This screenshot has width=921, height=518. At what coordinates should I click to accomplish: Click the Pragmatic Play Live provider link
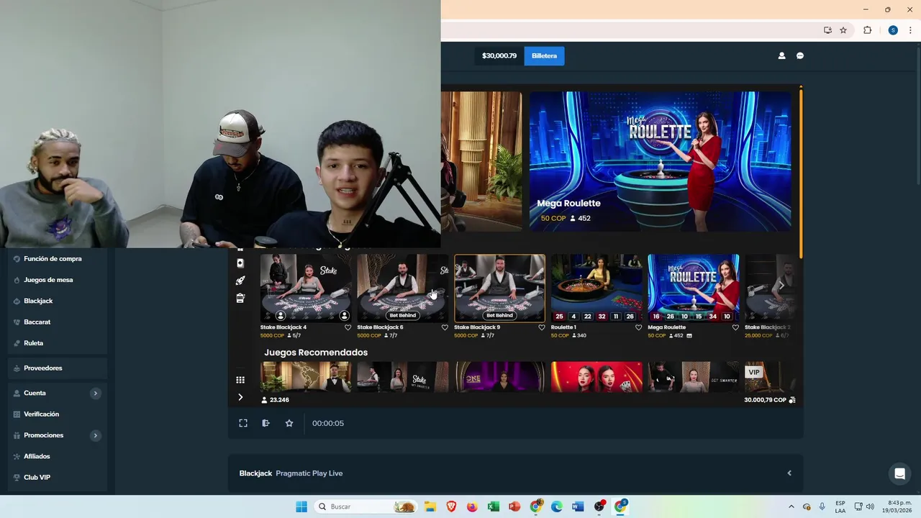pos(309,473)
